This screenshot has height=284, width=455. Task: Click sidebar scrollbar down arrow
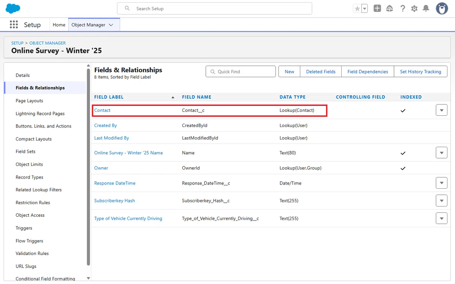[x=88, y=278]
